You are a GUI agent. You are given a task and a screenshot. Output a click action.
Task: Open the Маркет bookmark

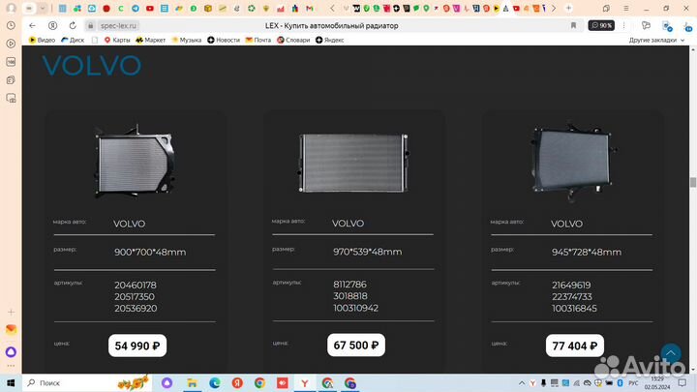[x=151, y=40]
